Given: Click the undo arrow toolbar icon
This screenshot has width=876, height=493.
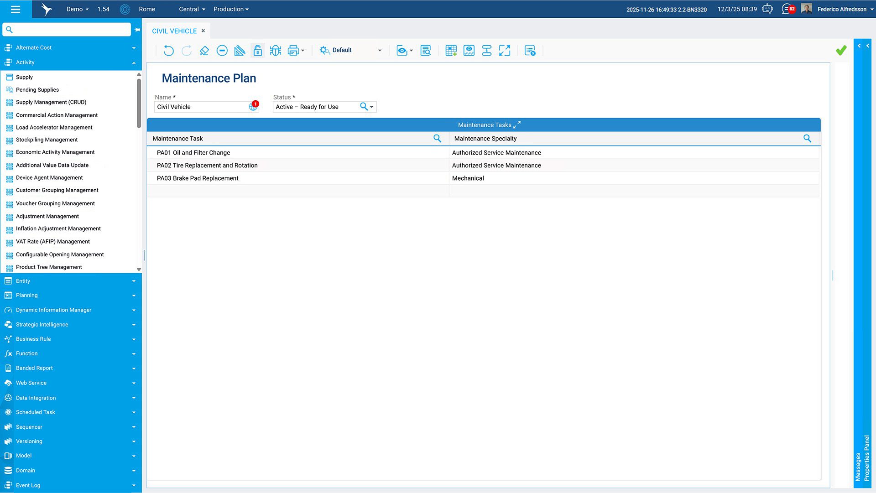Looking at the screenshot, I should point(168,51).
